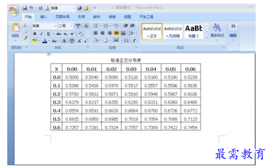
Task: Click the Clear Formatting icon
Action: pyautogui.click(x=80, y=34)
